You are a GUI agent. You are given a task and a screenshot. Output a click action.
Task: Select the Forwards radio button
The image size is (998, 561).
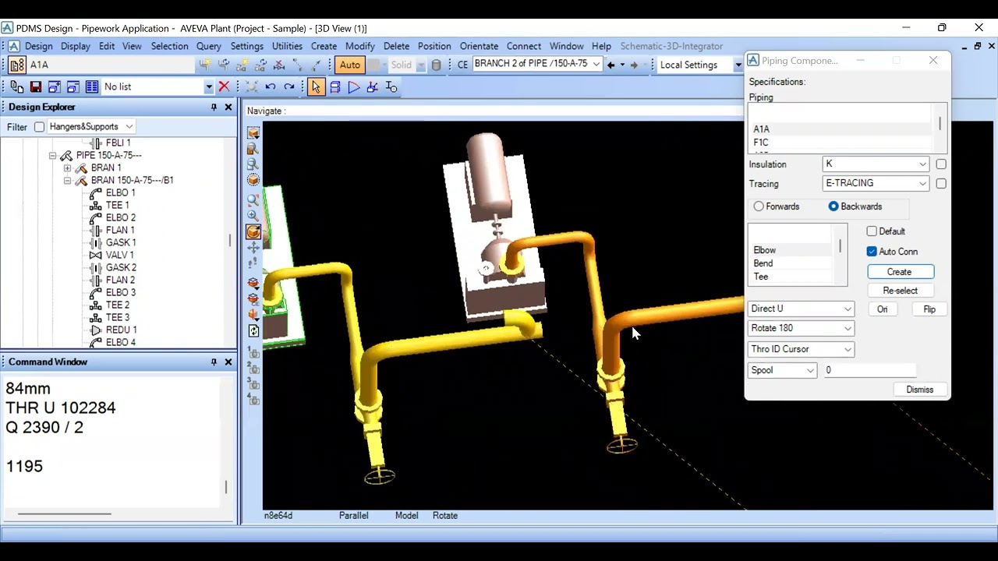click(759, 206)
